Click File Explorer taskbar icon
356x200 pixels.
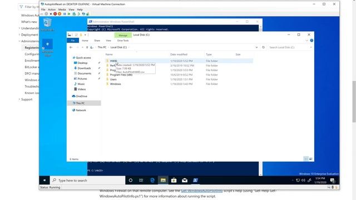click(163, 180)
